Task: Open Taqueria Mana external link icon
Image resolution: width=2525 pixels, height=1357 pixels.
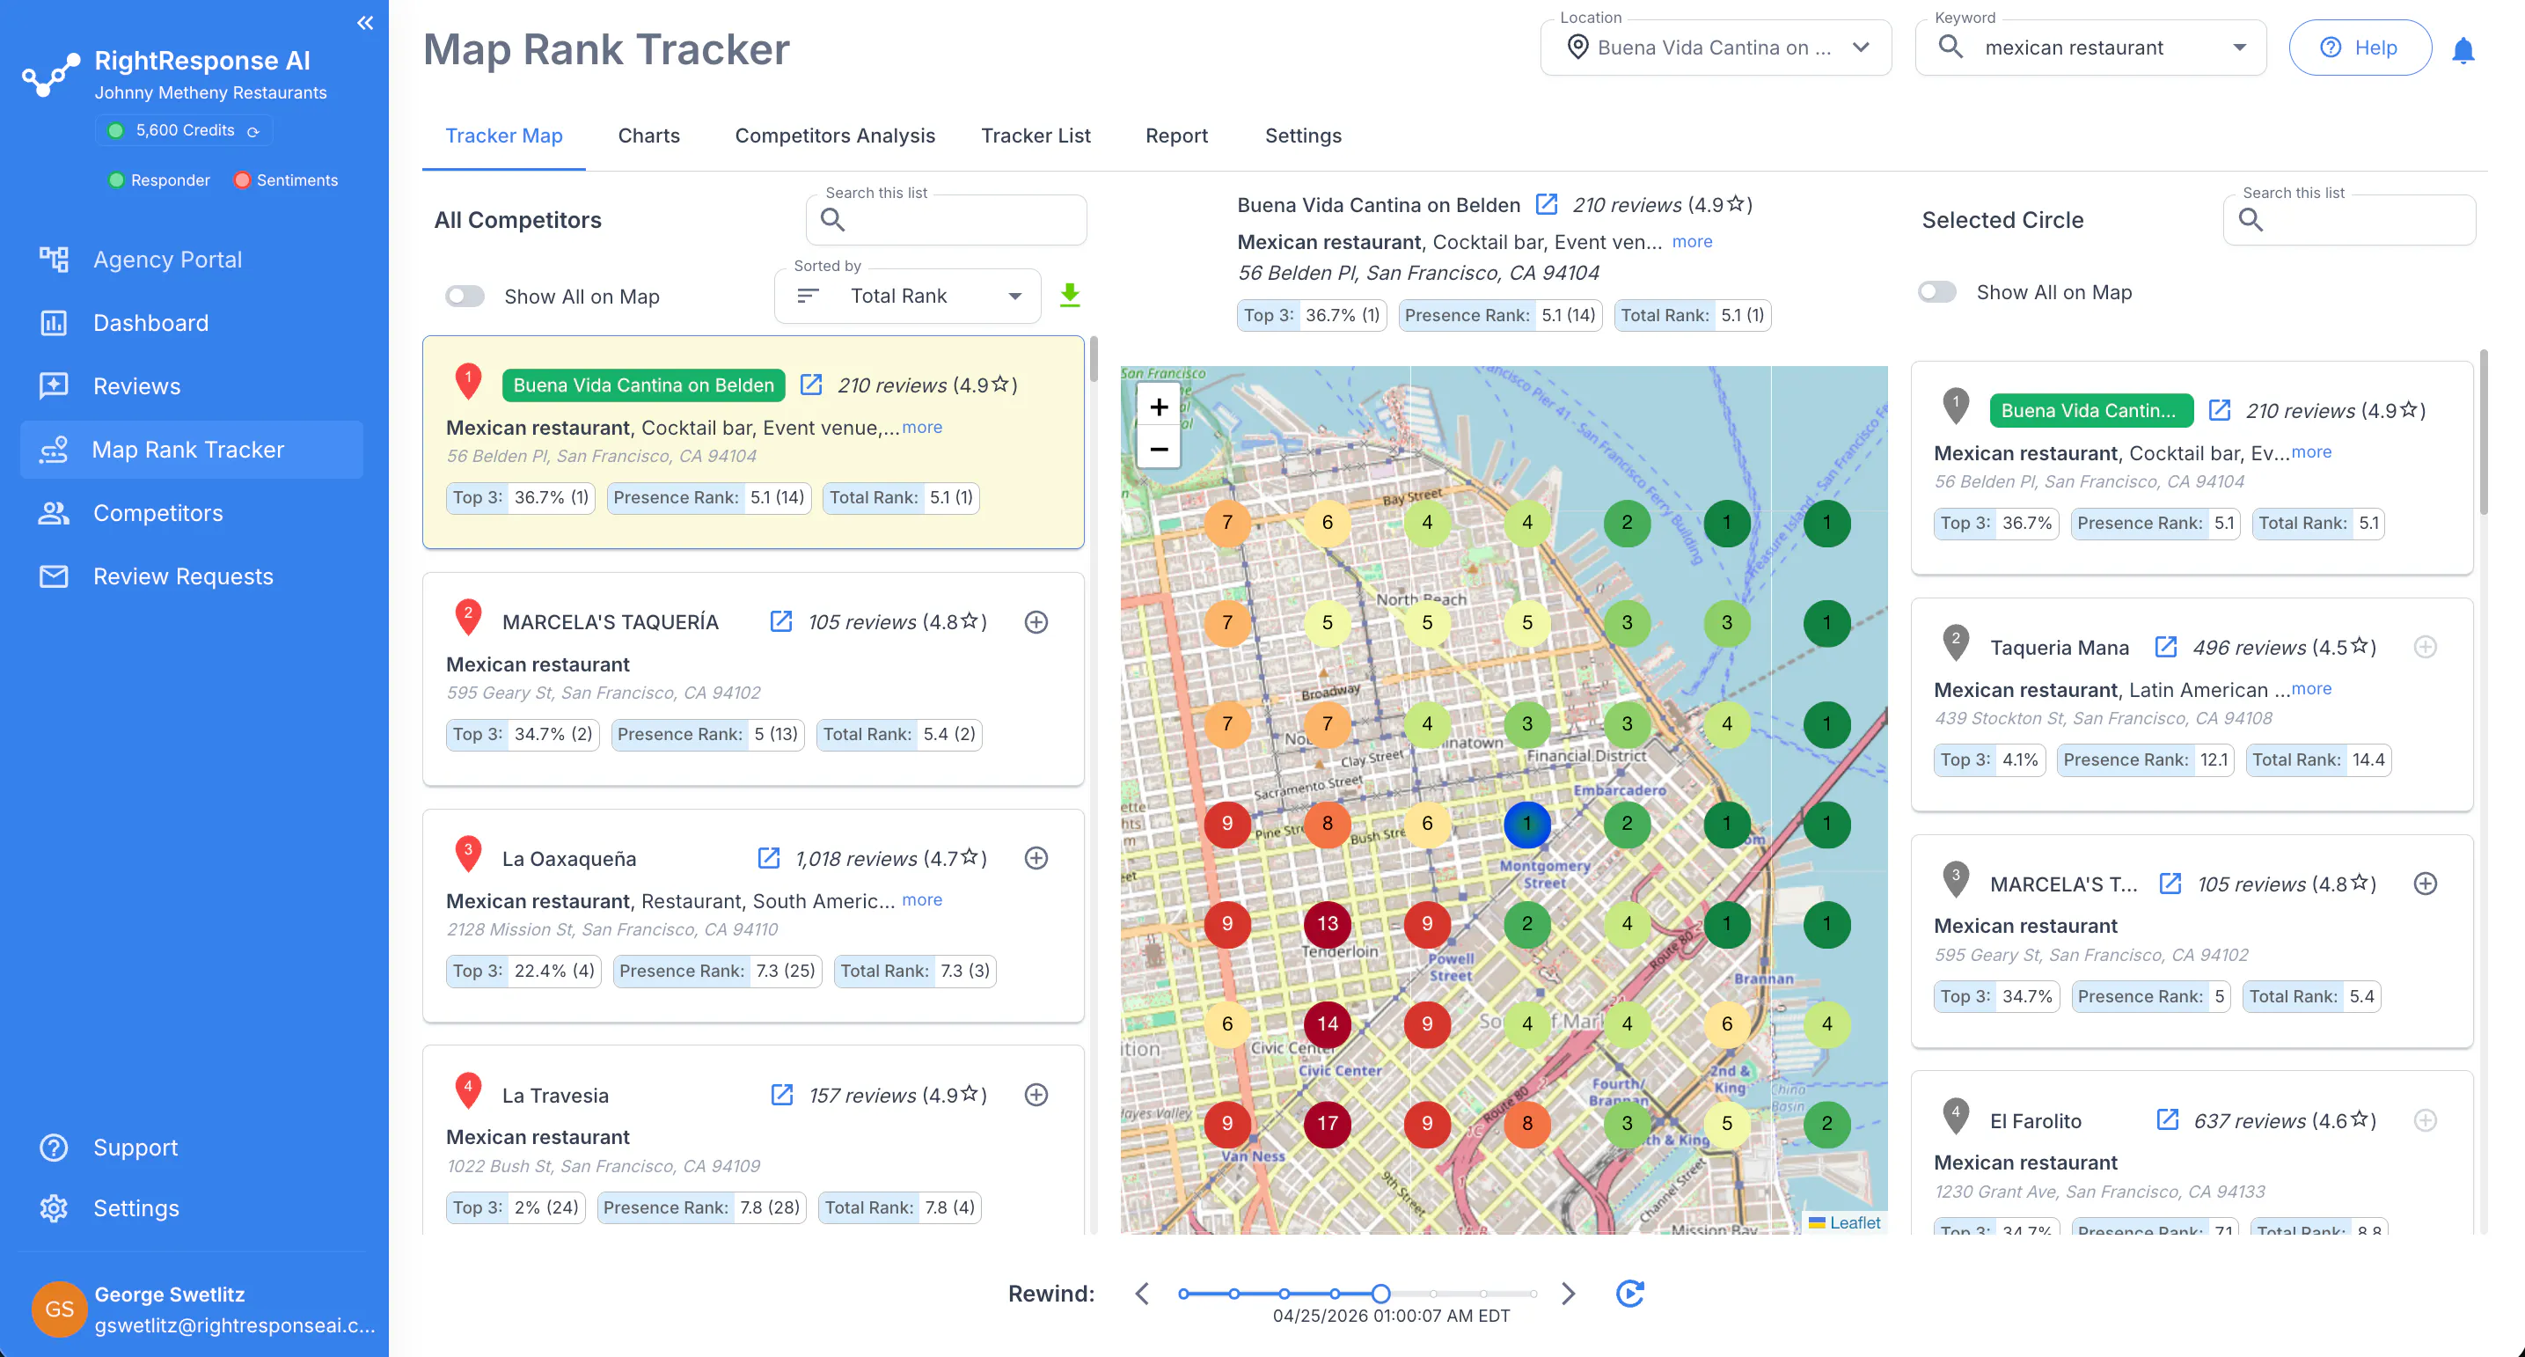Action: click(2165, 647)
